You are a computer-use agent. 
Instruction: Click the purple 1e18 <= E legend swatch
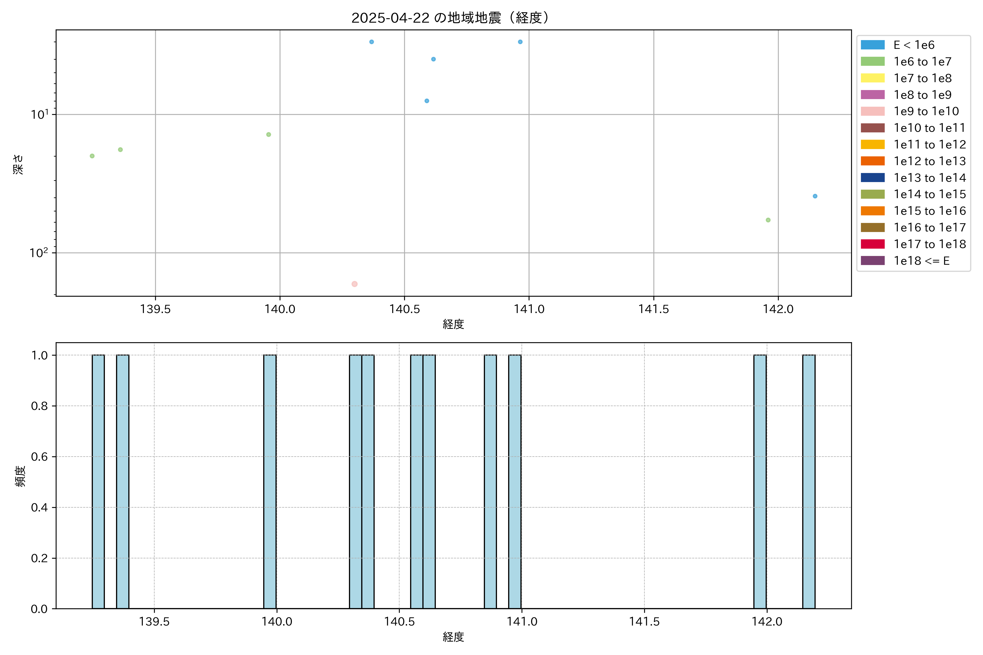point(872,261)
